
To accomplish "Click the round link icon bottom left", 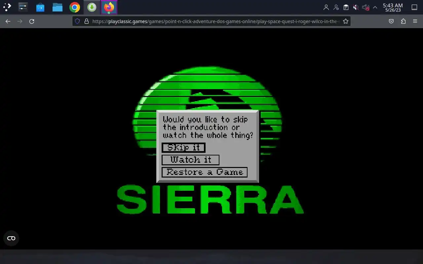I will 11,238.
